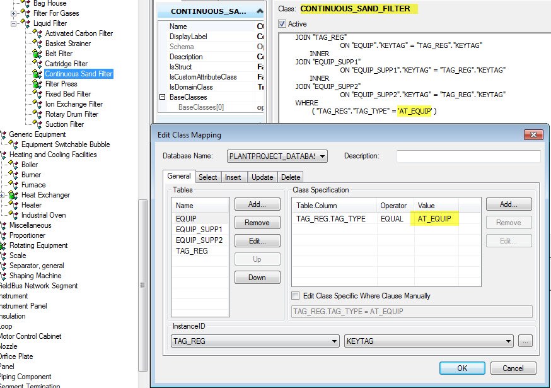Viewport: 551px width, 388px height.
Task: Click the Filter Press green icon
Action: (37, 84)
